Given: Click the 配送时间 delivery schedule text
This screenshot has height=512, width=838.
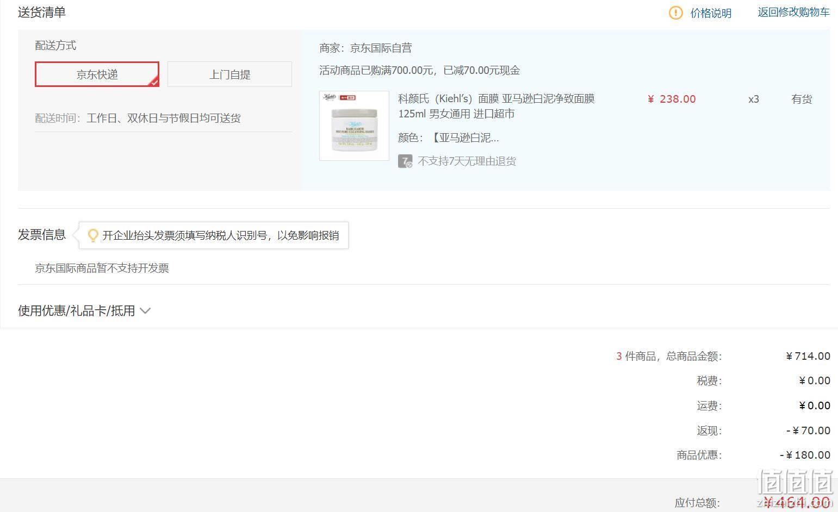Looking at the screenshot, I should [138, 118].
